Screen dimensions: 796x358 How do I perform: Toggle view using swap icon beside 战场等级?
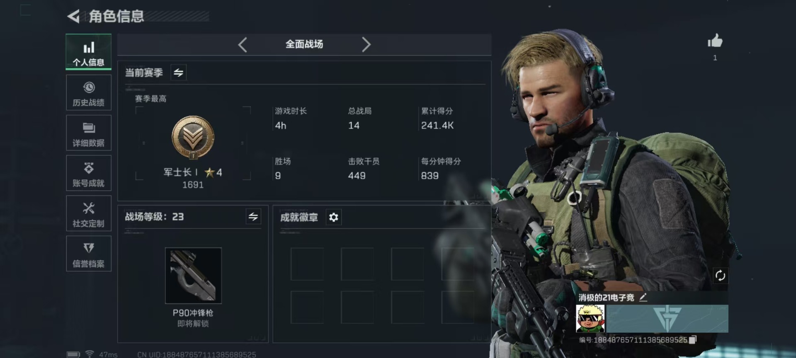point(253,216)
